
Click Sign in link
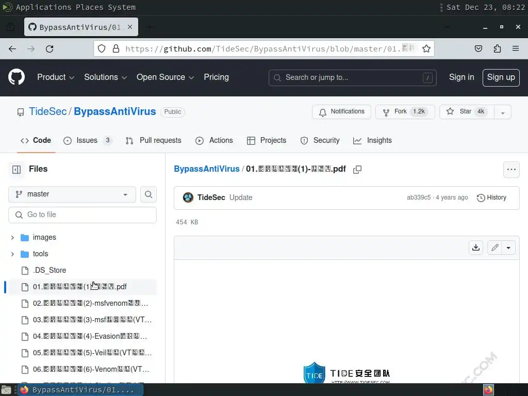tap(461, 77)
